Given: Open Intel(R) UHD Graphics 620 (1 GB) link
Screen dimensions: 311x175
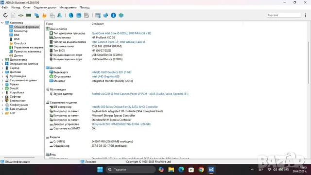Looking at the screenshot, I should [111, 72].
